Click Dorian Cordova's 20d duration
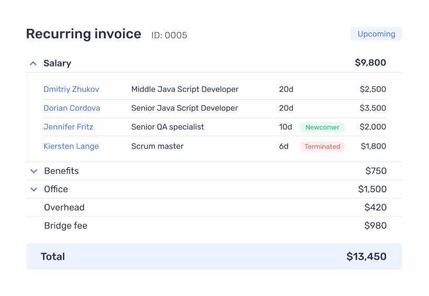 (x=286, y=108)
